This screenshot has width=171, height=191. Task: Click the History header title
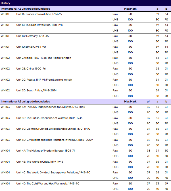pyautogui.click(x=5, y=3)
